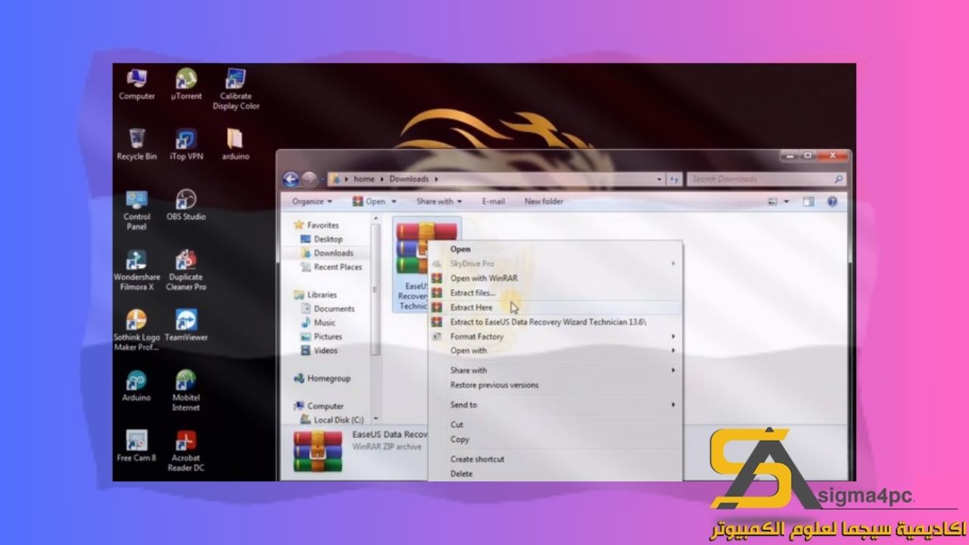Open the Organize dropdown menu
The width and height of the screenshot is (969, 545).
tap(312, 201)
